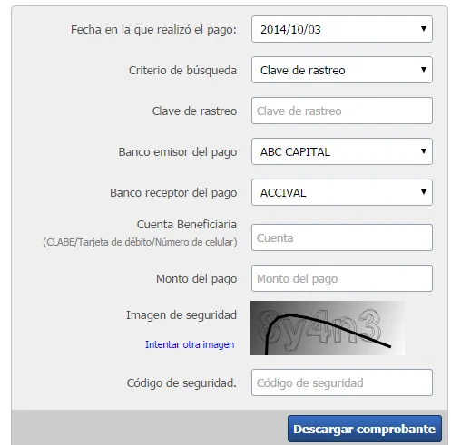Image resolution: width=451 pixels, height=445 pixels.
Task: Click the Clave de rastreo input field
Action: click(x=342, y=111)
